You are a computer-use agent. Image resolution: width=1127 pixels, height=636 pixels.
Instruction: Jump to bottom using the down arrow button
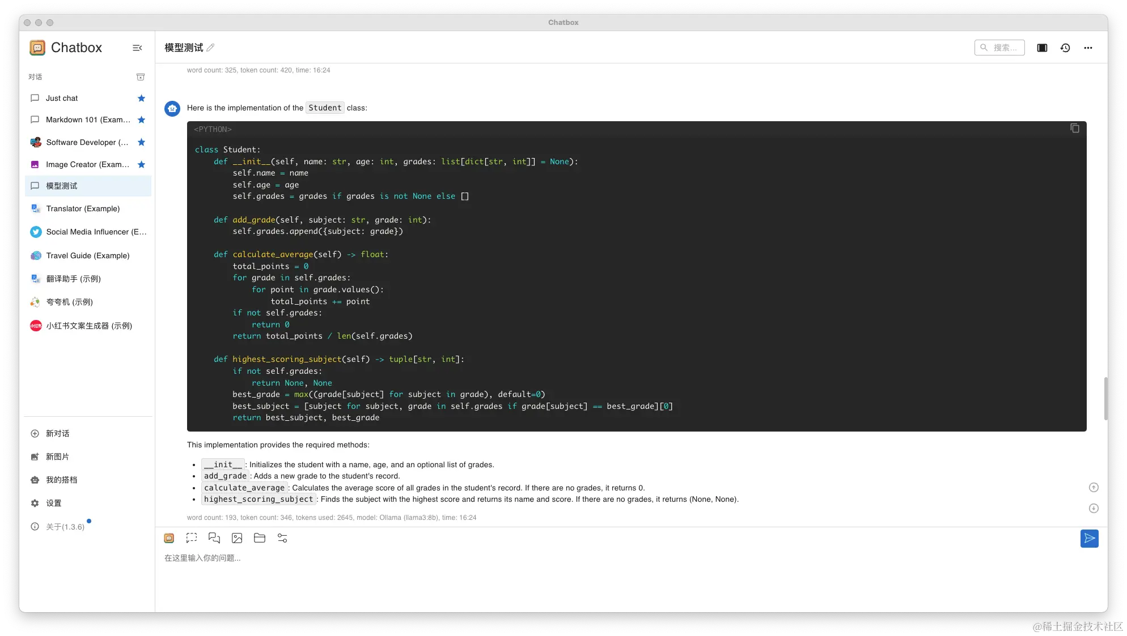[1094, 508]
